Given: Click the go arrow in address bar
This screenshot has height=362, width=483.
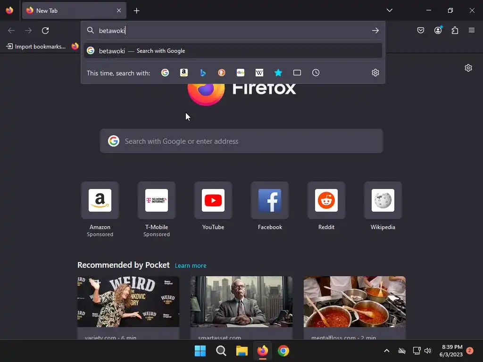Looking at the screenshot, I should point(375,31).
